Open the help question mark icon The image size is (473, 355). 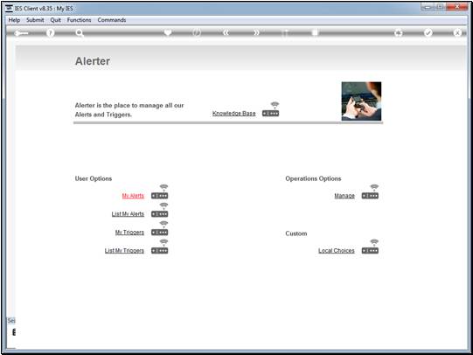[51, 32]
